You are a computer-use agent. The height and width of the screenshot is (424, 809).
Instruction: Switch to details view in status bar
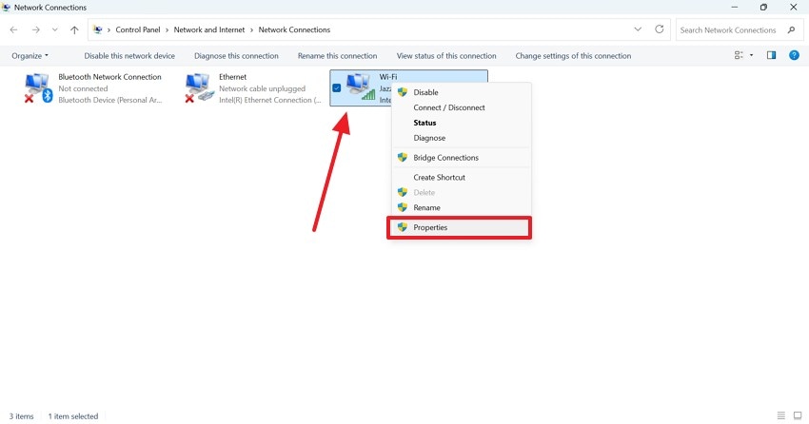781,415
